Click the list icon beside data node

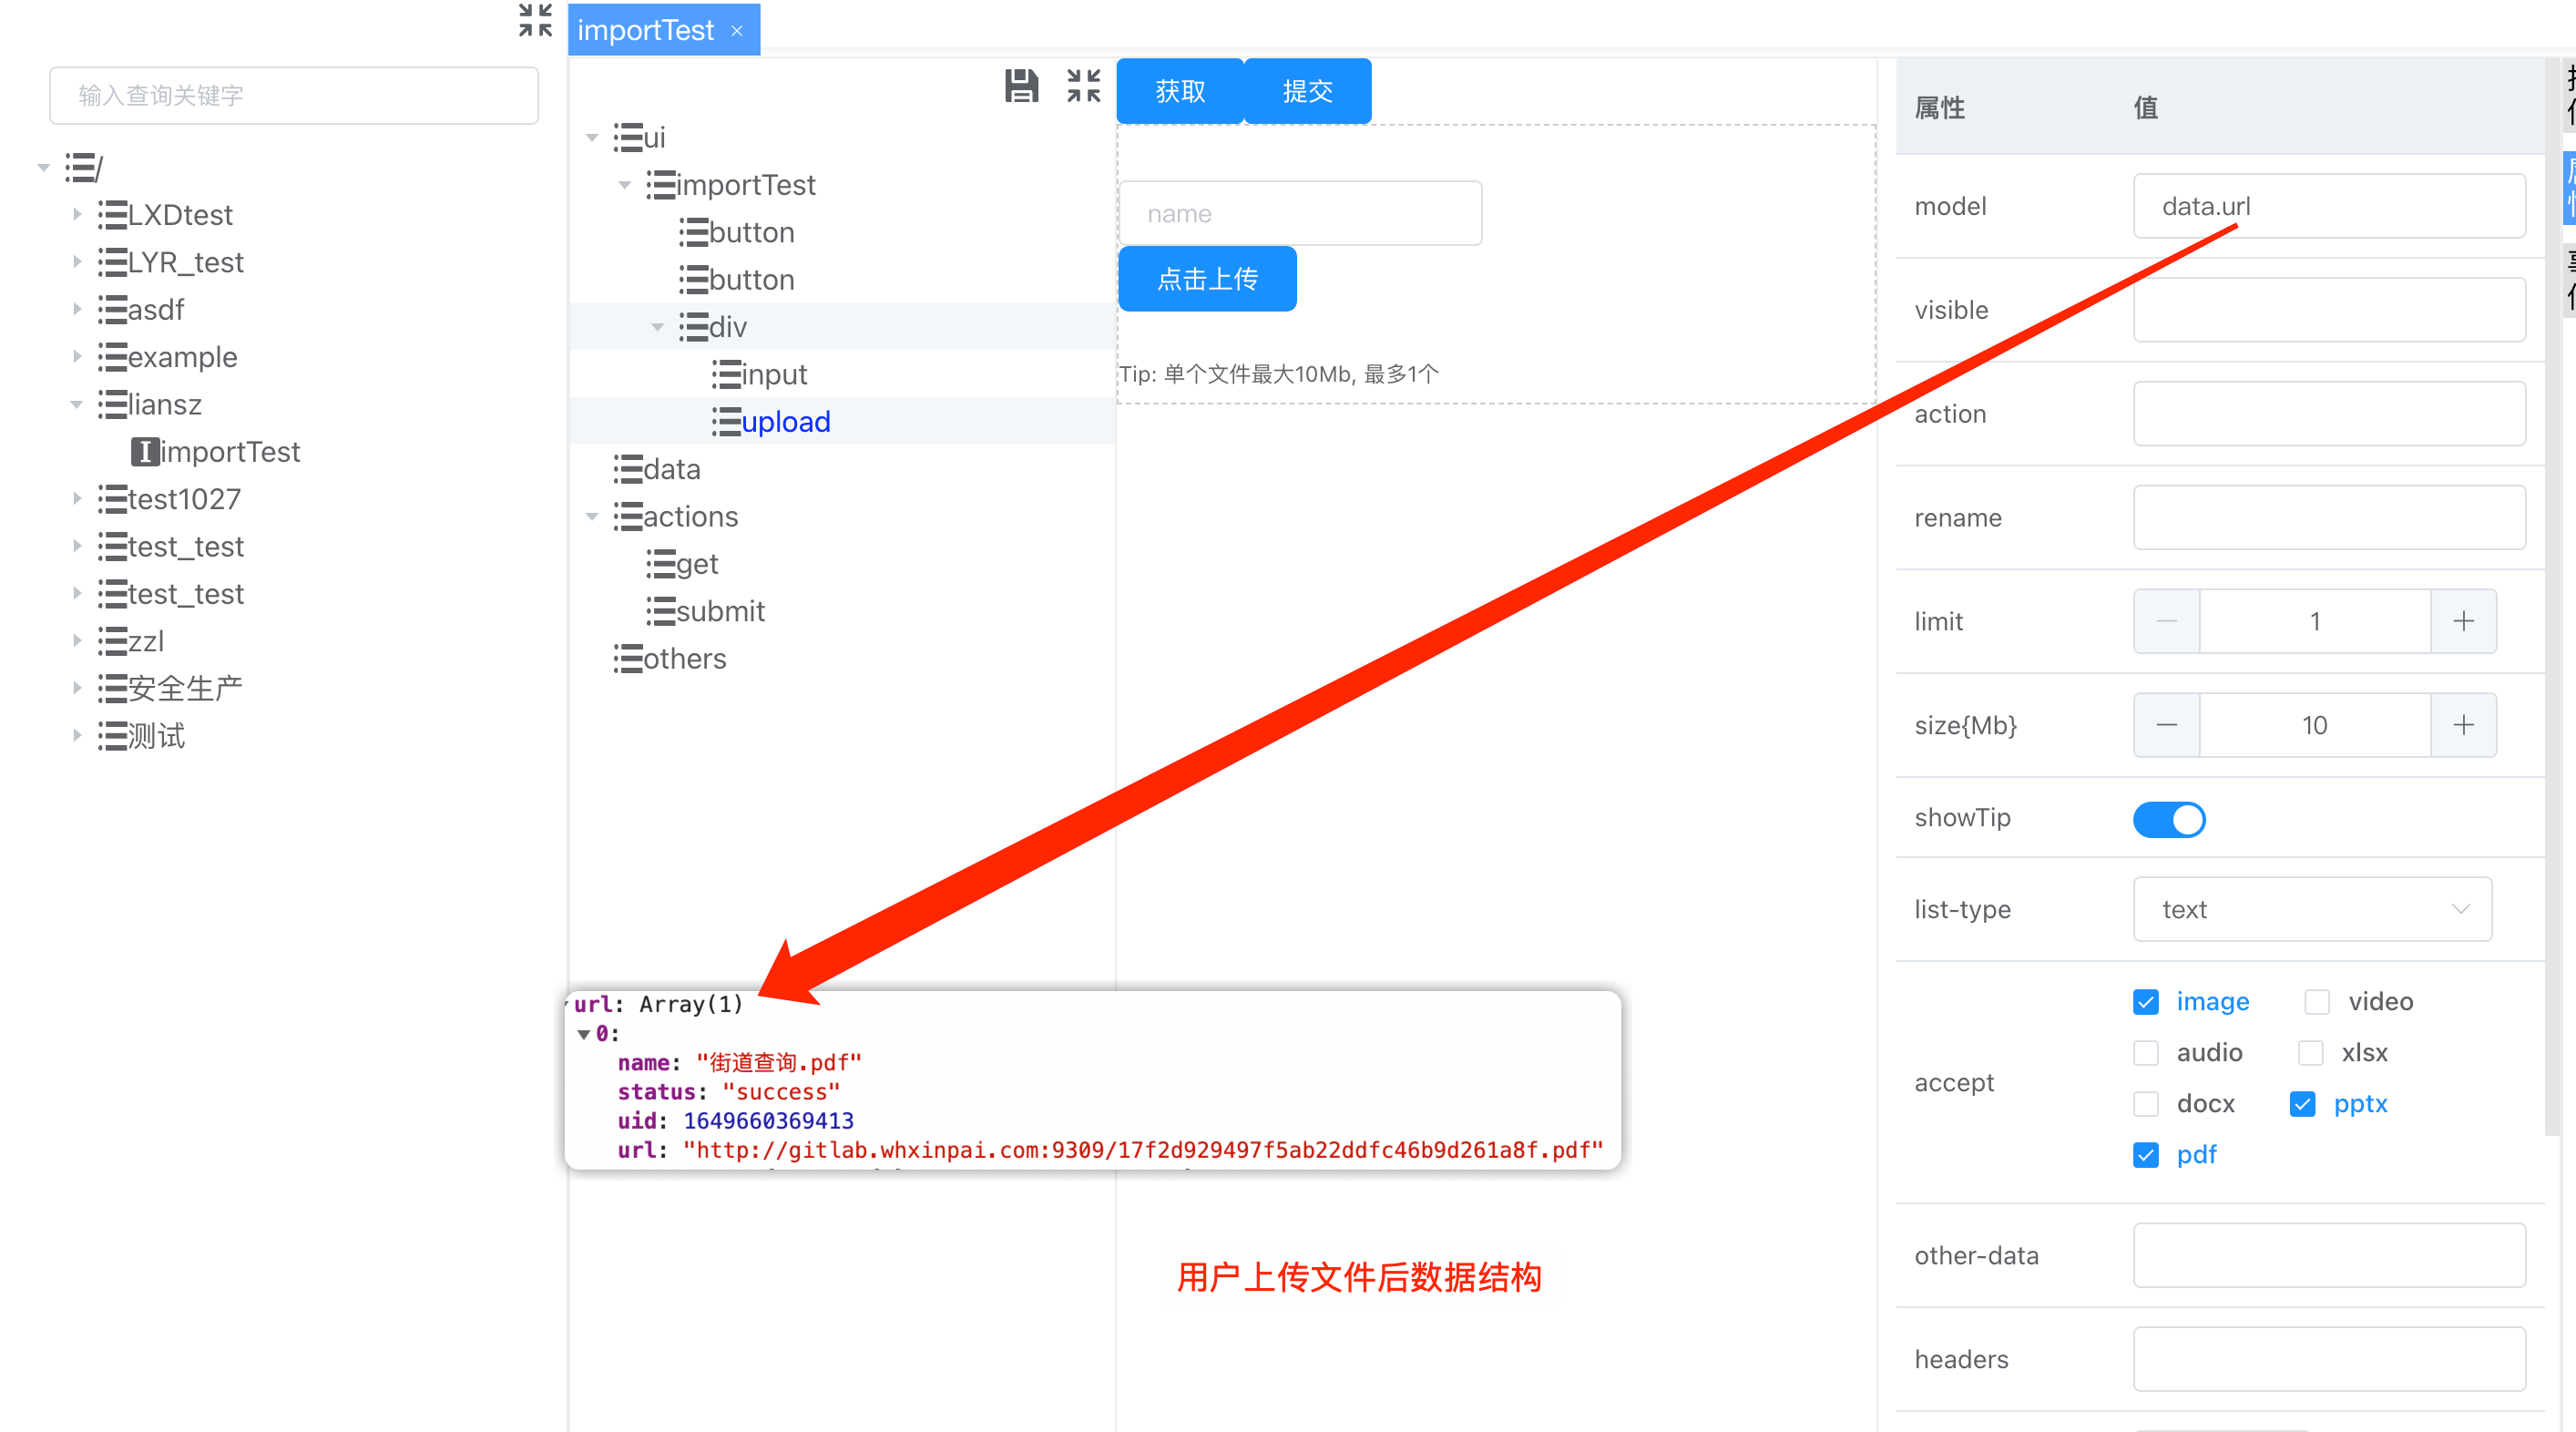[x=628, y=469]
